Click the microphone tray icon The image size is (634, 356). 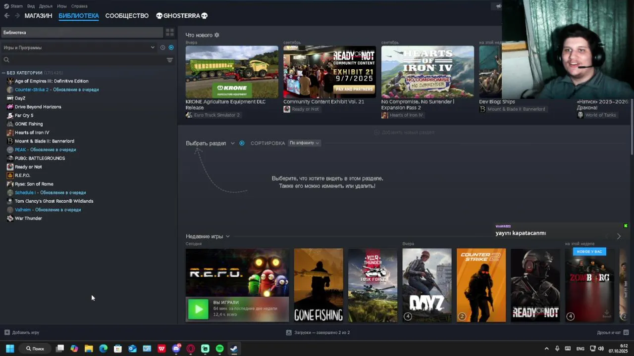click(557, 349)
